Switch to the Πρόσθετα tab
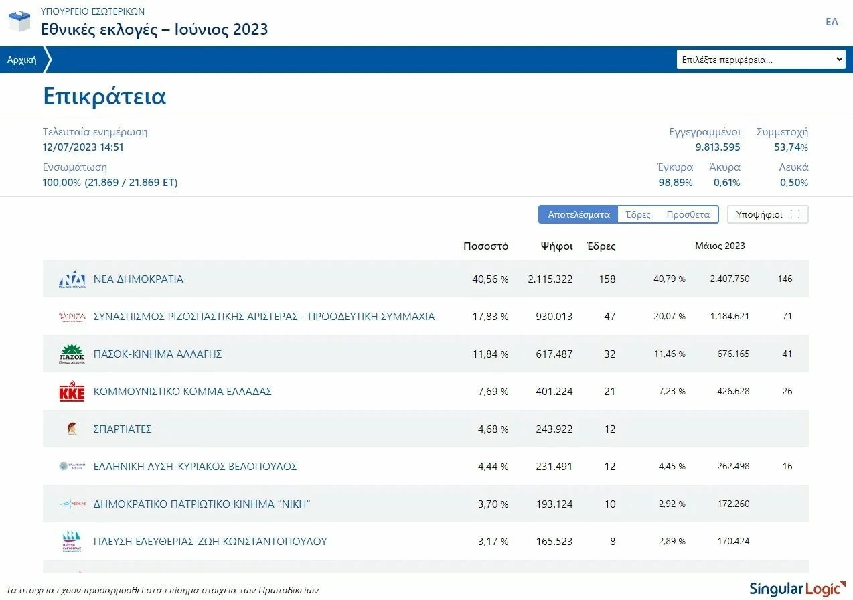The height and width of the screenshot is (600, 853). click(x=688, y=214)
